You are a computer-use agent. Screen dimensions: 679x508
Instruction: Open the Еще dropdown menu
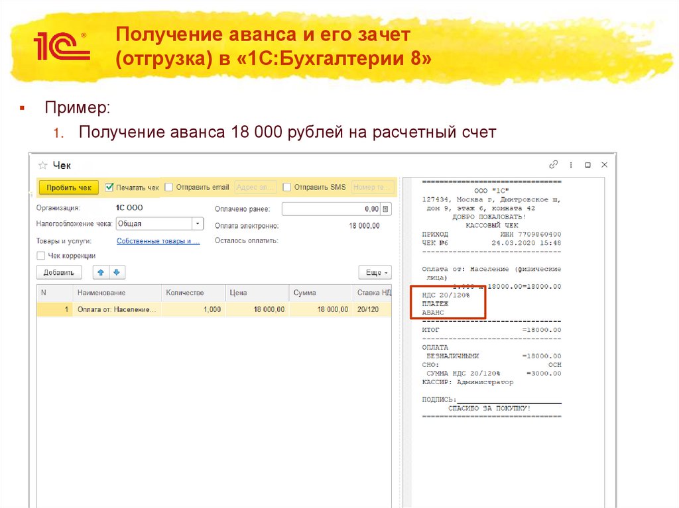click(375, 273)
